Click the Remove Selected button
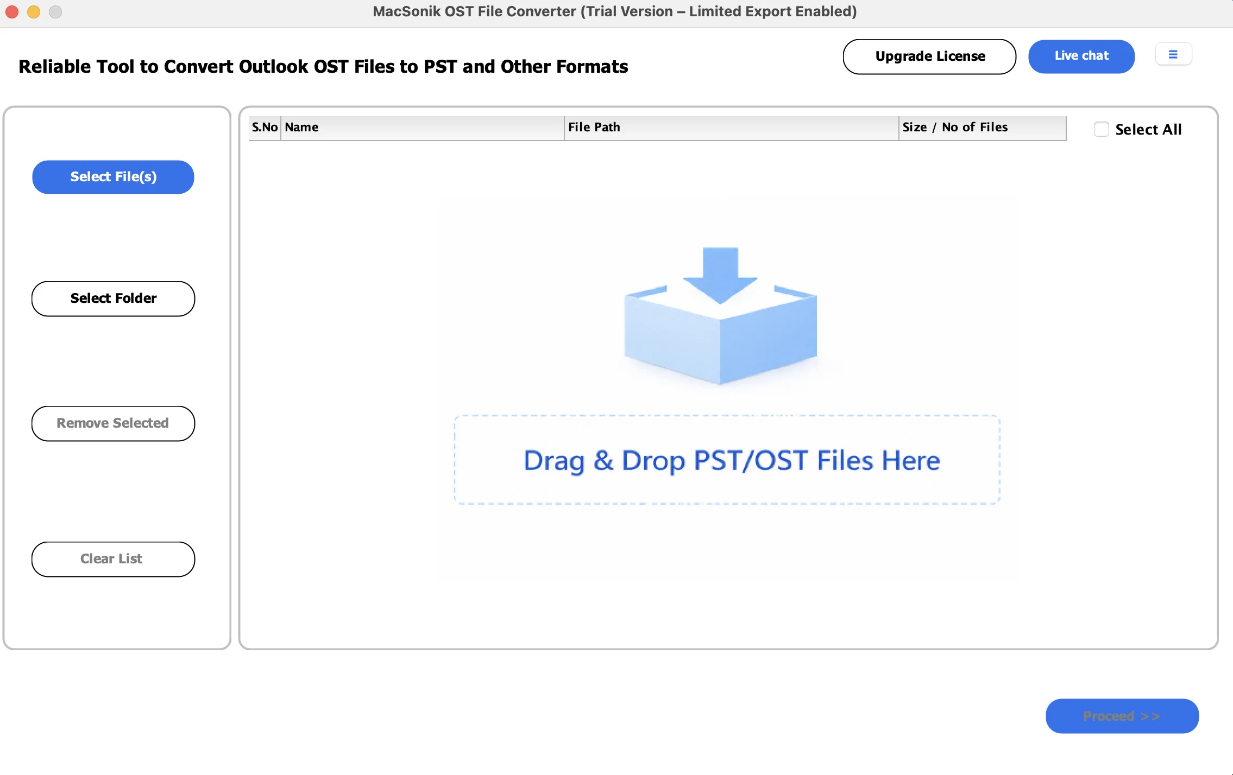Image resolution: width=1233 pixels, height=775 pixels. point(113,423)
